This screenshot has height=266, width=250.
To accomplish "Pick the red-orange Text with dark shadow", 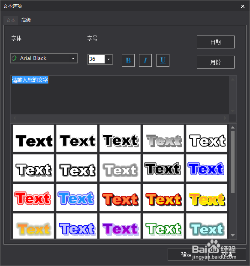I will (120, 197).
